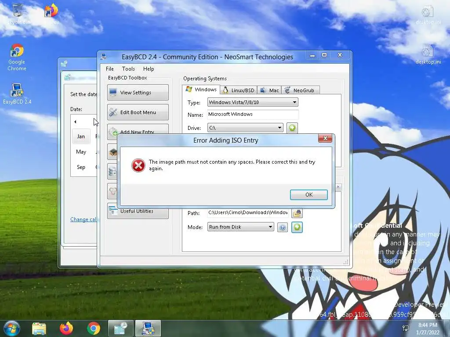Select Sep in the date window calendar

pos(81,167)
